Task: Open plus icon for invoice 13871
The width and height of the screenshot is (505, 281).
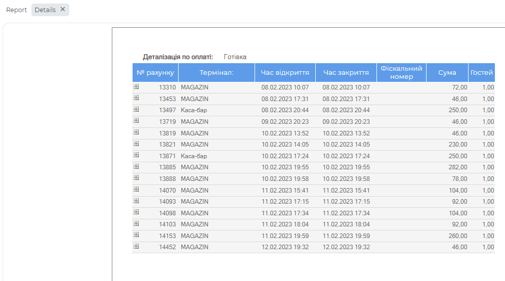Action: pyautogui.click(x=136, y=155)
